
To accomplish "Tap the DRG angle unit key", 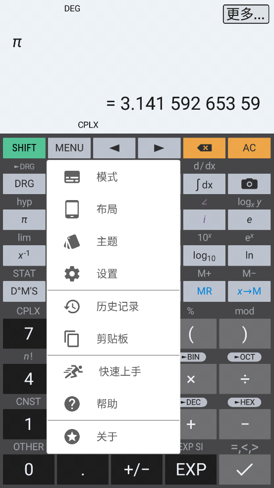I will click(24, 184).
